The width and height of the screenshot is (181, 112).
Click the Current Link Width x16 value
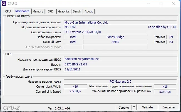coord(75,86)
